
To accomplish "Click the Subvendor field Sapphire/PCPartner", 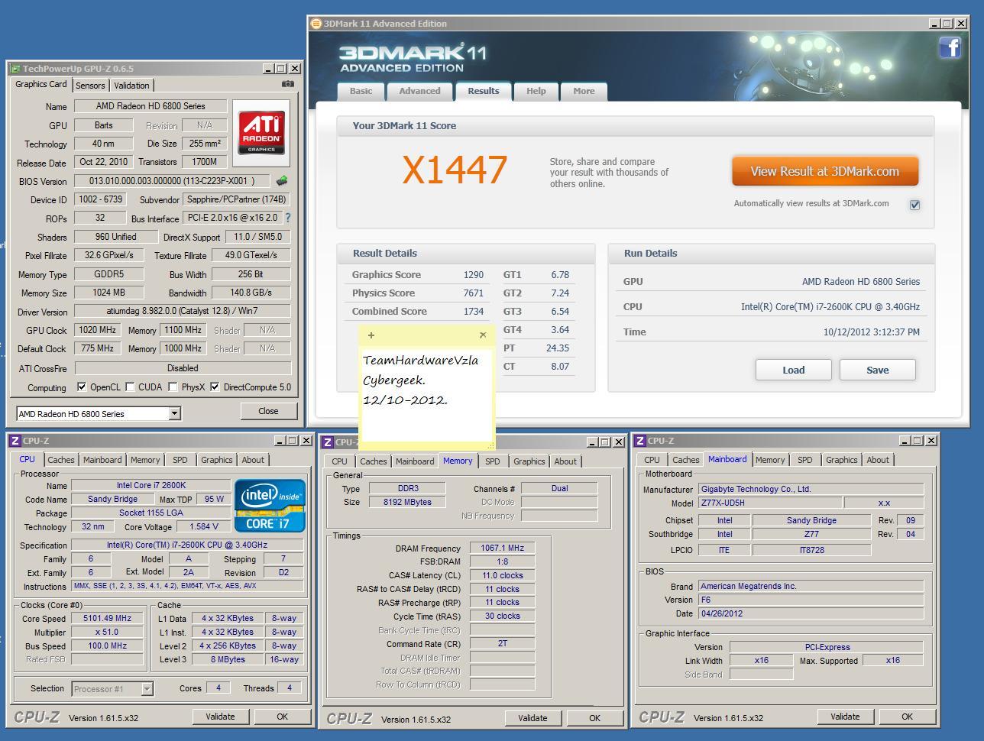I will tap(237, 199).
